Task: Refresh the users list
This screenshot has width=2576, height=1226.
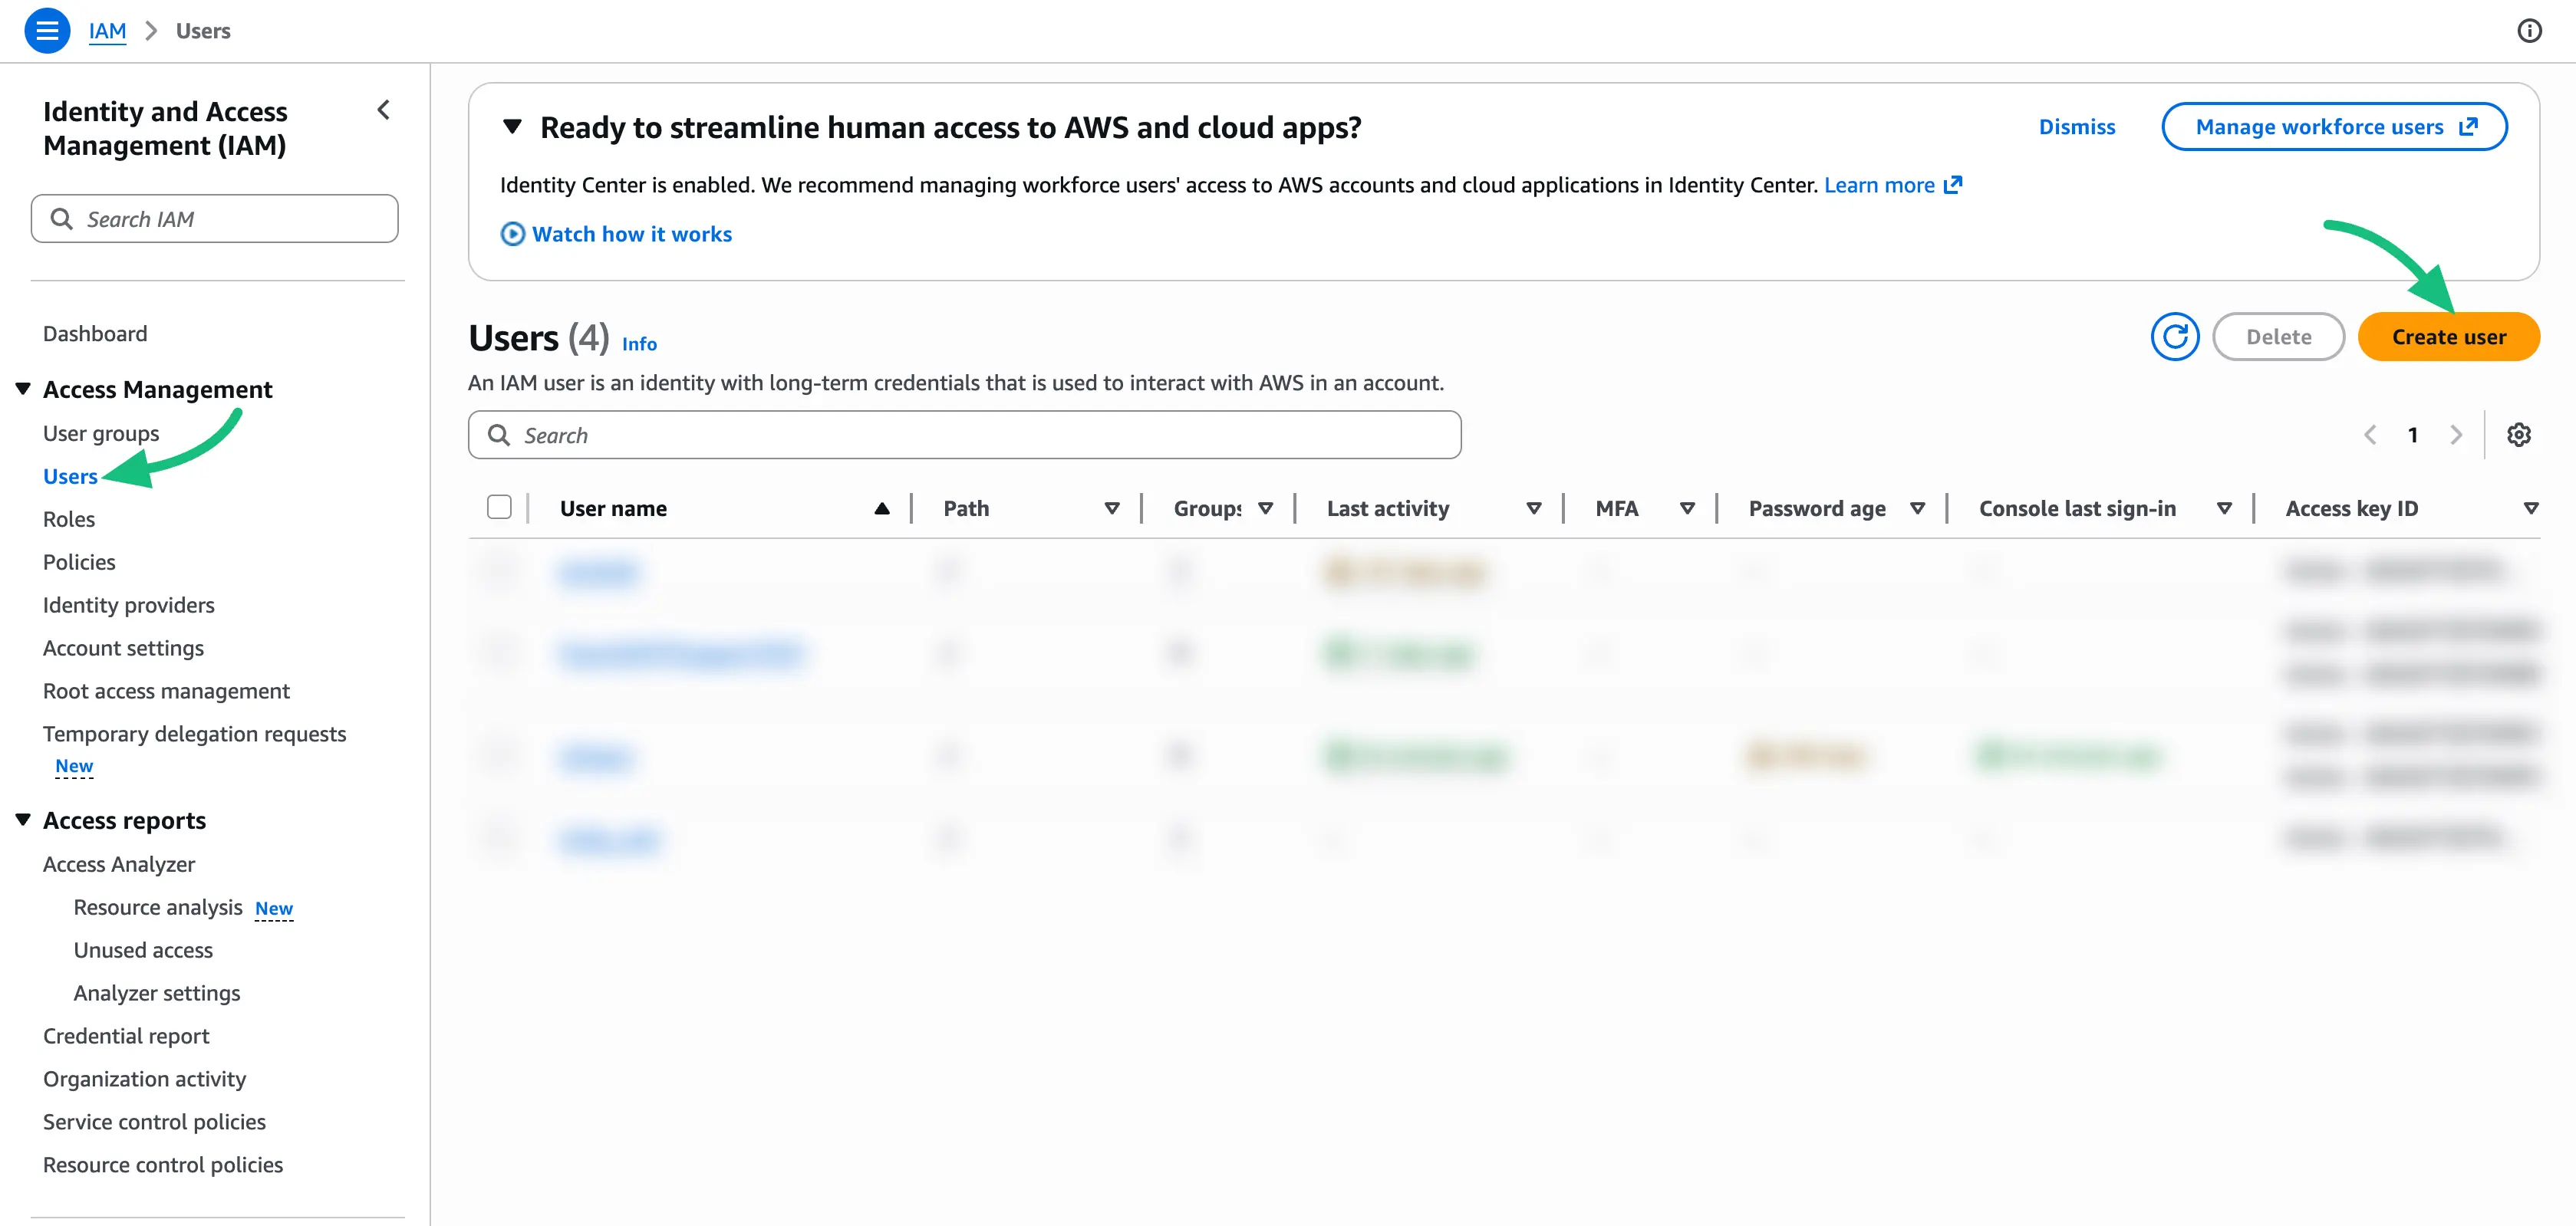Action: pos(2176,337)
